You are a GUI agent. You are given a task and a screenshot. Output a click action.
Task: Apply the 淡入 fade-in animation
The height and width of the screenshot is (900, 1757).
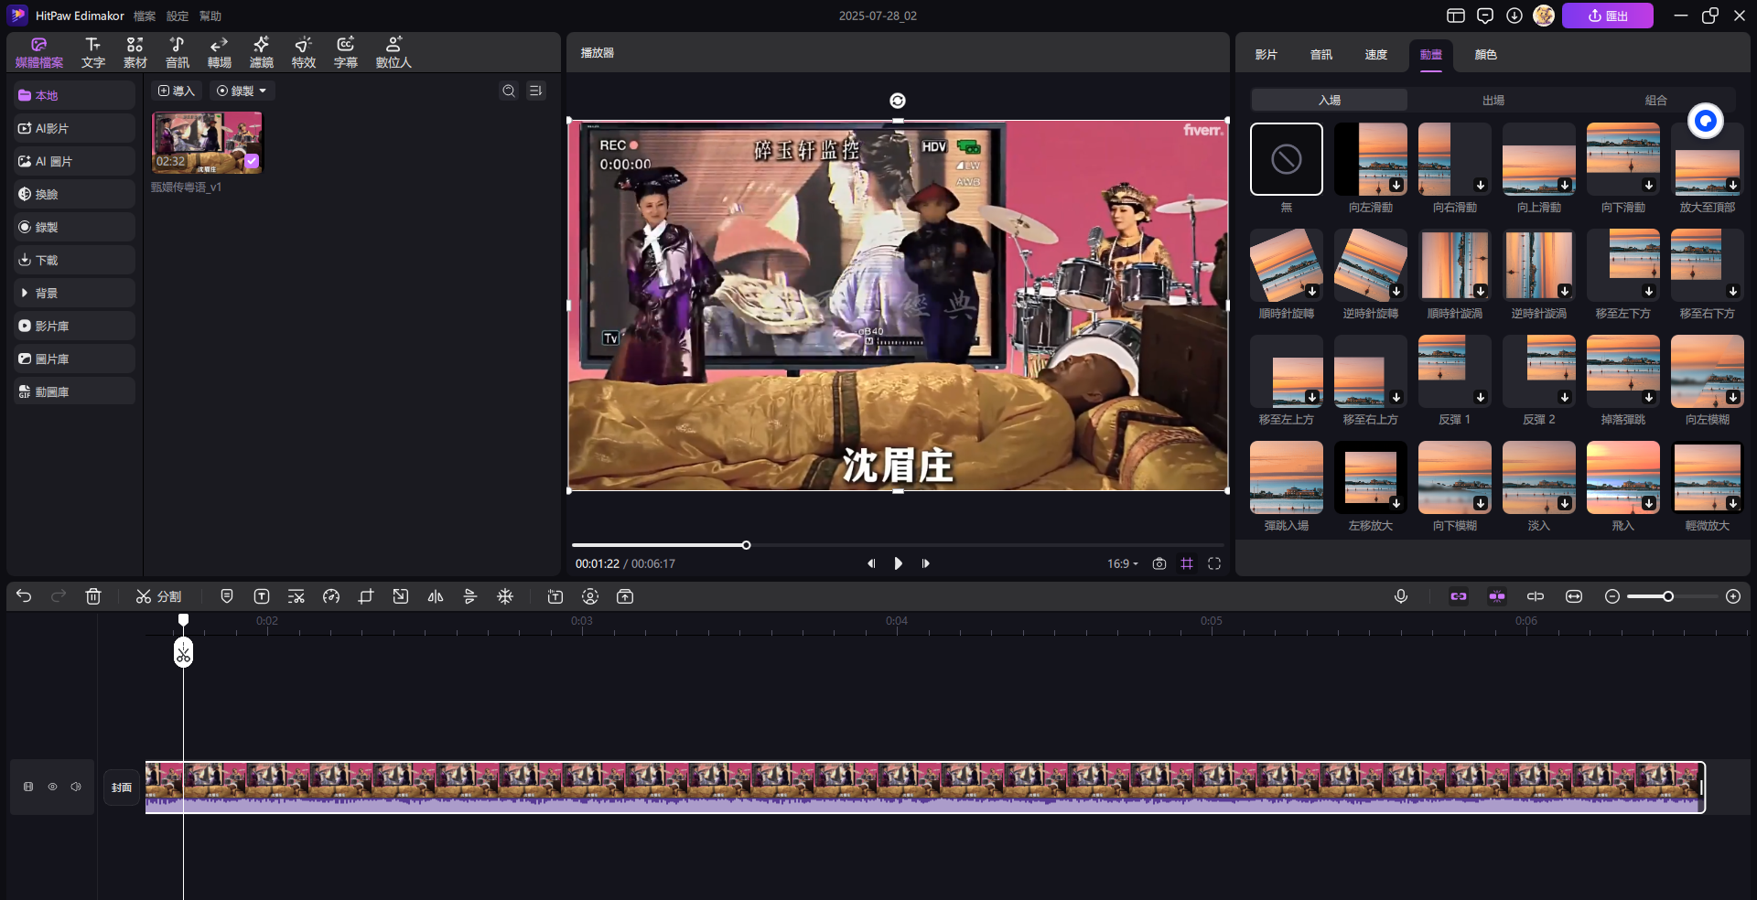pos(1538,477)
